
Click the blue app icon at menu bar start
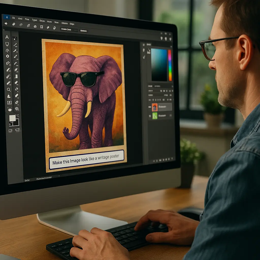tap(7, 17)
